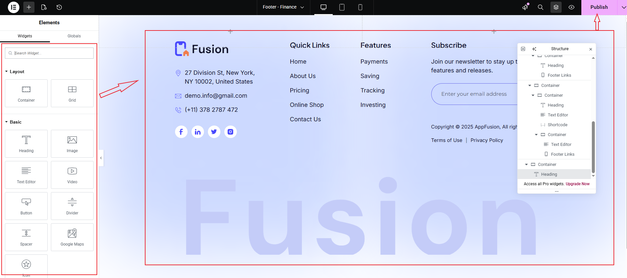
Task: Click the Publish button
Action: (599, 7)
